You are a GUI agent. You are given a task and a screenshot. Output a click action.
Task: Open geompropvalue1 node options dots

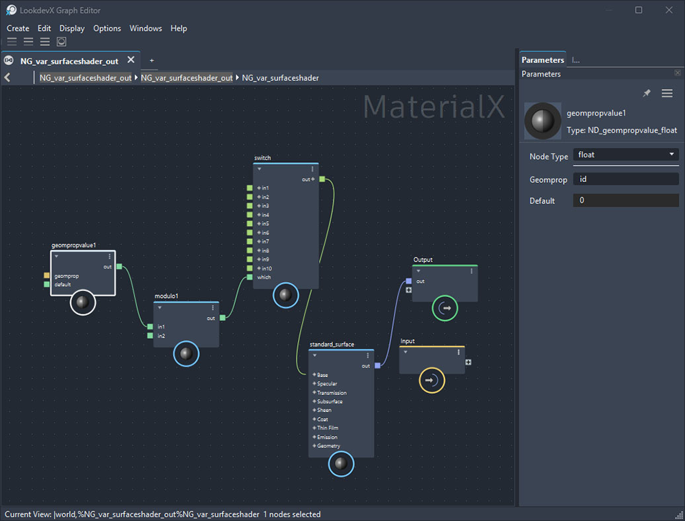[109, 257]
